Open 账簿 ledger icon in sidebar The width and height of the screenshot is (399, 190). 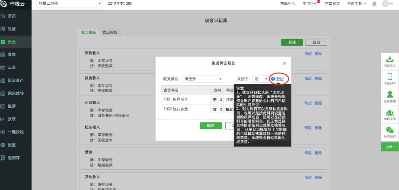(x=3, y=106)
